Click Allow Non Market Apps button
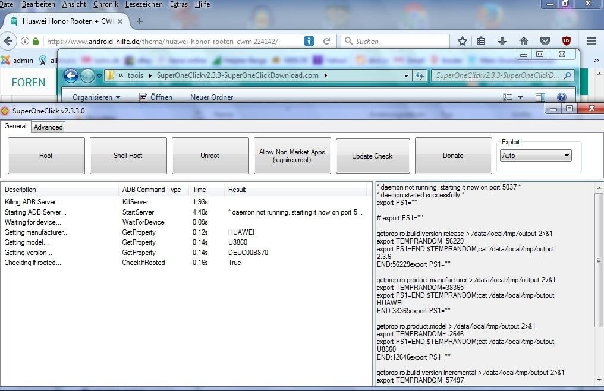This screenshot has height=391, width=604. click(292, 156)
